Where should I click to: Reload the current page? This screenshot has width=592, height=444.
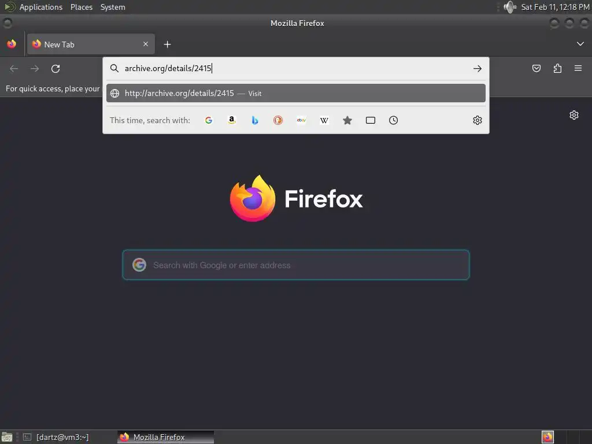[x=55, y=69]
